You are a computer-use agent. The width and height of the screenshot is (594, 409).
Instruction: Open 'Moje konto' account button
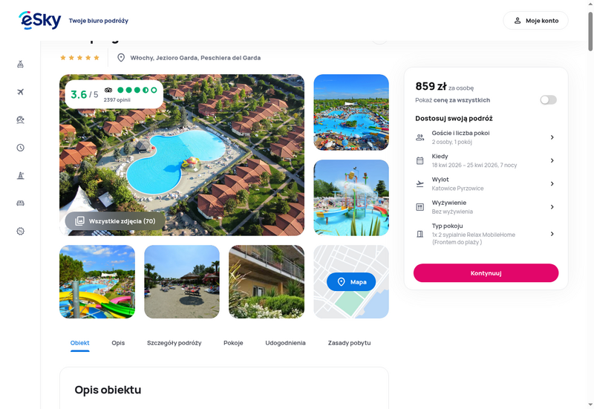click(x=535, y=21)
